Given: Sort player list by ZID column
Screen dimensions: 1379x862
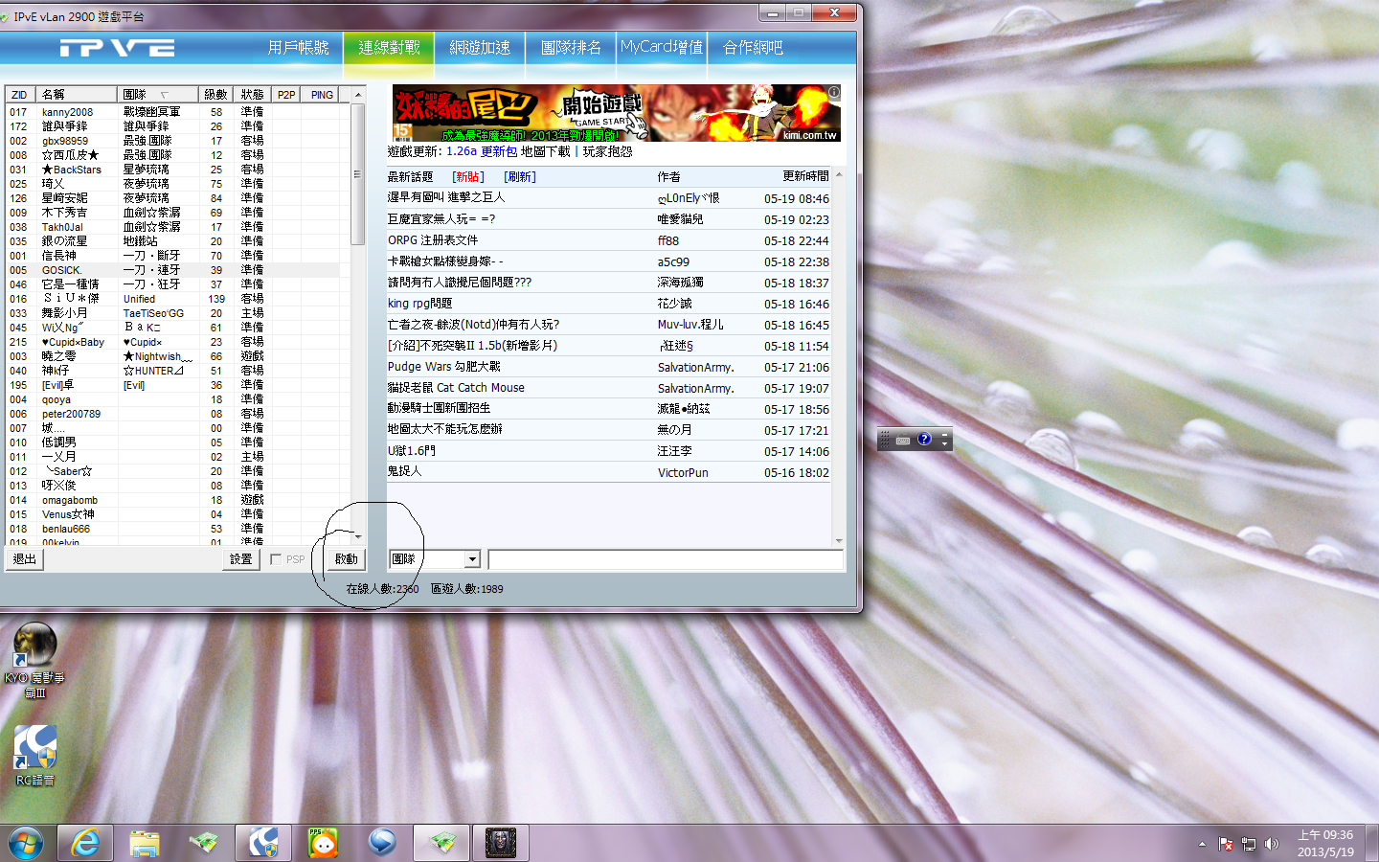Looking at the screenshot, I should click(21, 95).
